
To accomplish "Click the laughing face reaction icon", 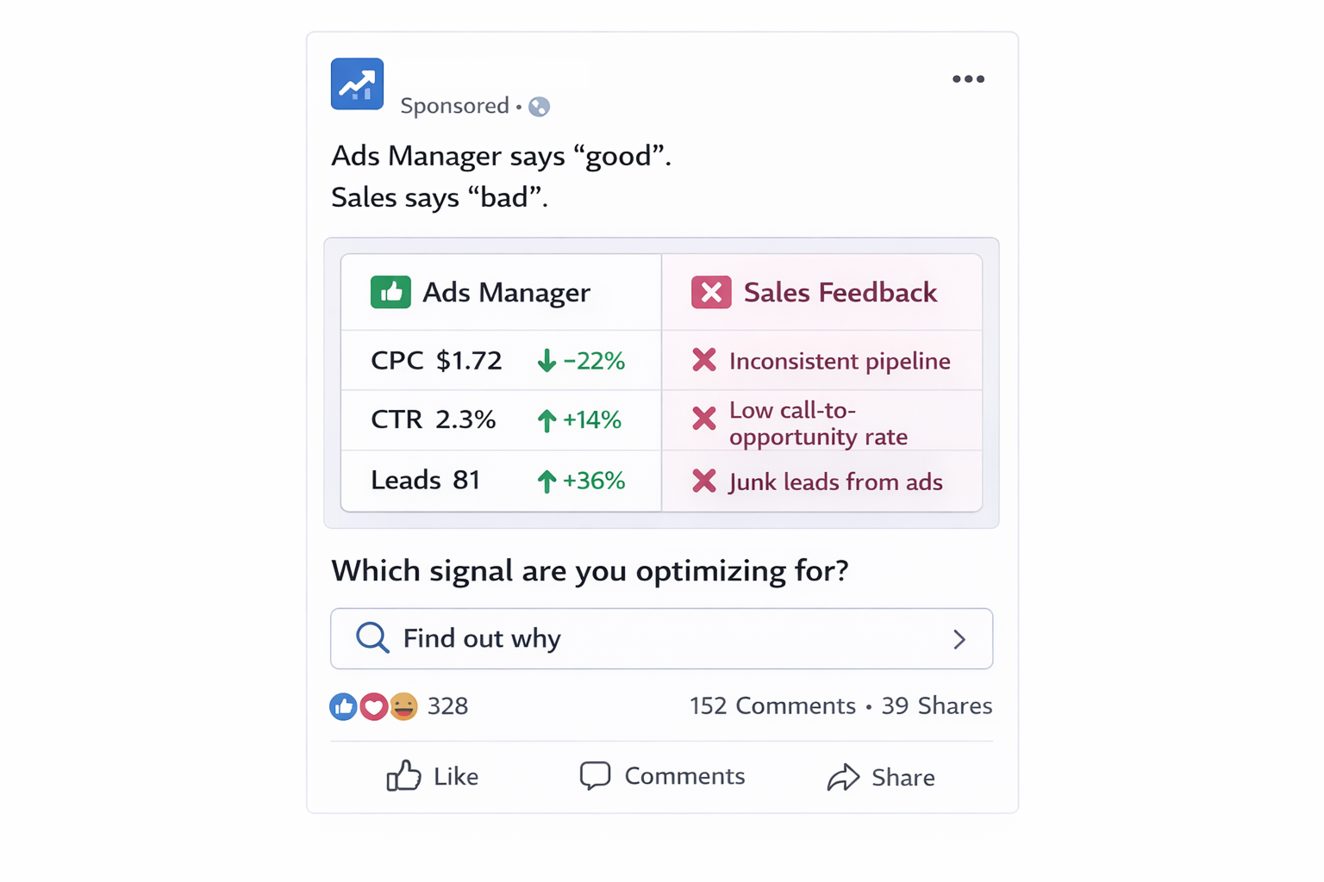I will point(403,706).
